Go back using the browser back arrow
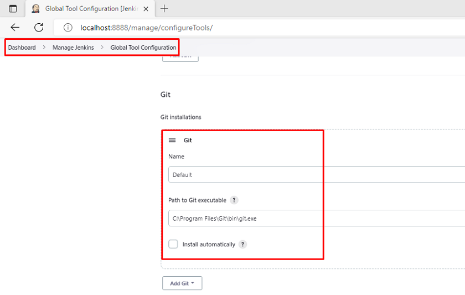The image size is (465, 295). (x=15, y=28)
